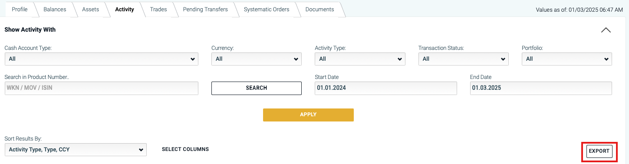The image size is (629, 164).
Task: Click the 'Cash Account Type:' label
Action: [28, 48]
